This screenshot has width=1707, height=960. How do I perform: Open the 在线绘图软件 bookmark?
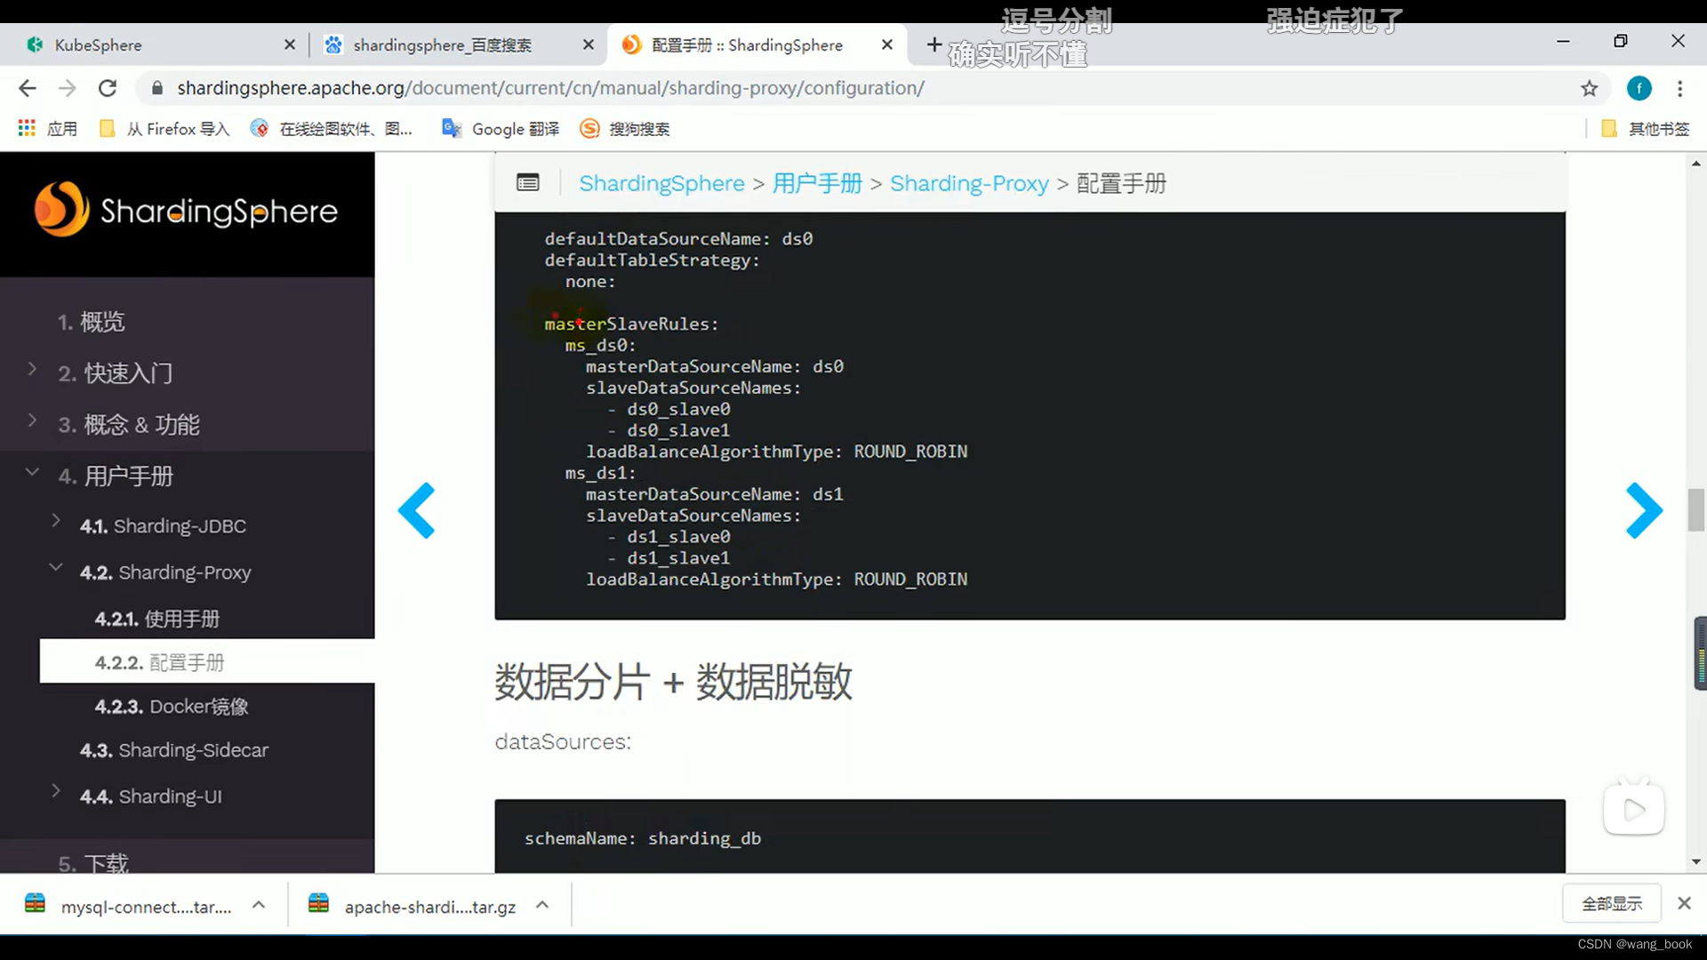[332, 129]
